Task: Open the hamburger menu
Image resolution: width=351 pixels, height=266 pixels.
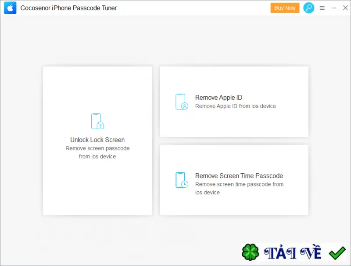Action: point(322,8)
